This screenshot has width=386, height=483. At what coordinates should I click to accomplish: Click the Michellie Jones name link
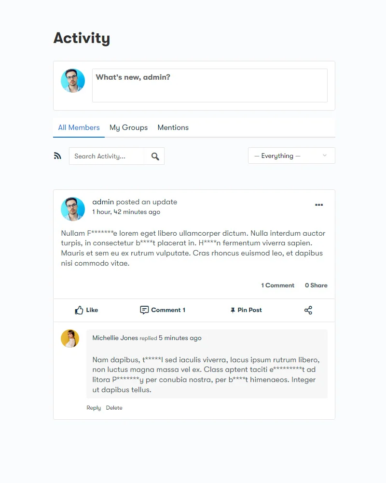tap(115, 338)
